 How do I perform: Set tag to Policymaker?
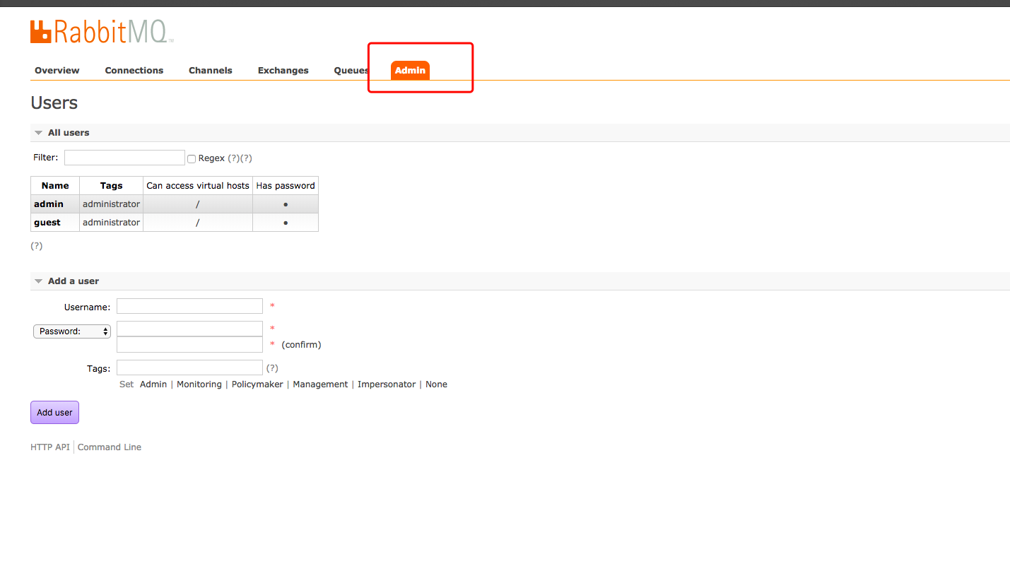click(x=257, y=384)
